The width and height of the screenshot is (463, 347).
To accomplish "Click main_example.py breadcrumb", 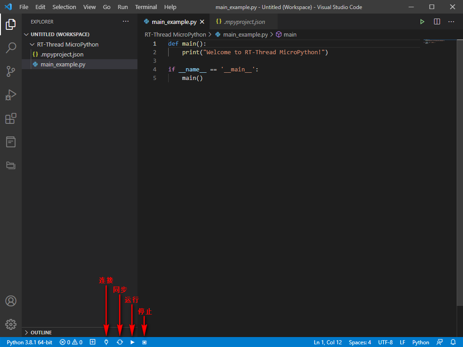I will (x=246, y=34).
